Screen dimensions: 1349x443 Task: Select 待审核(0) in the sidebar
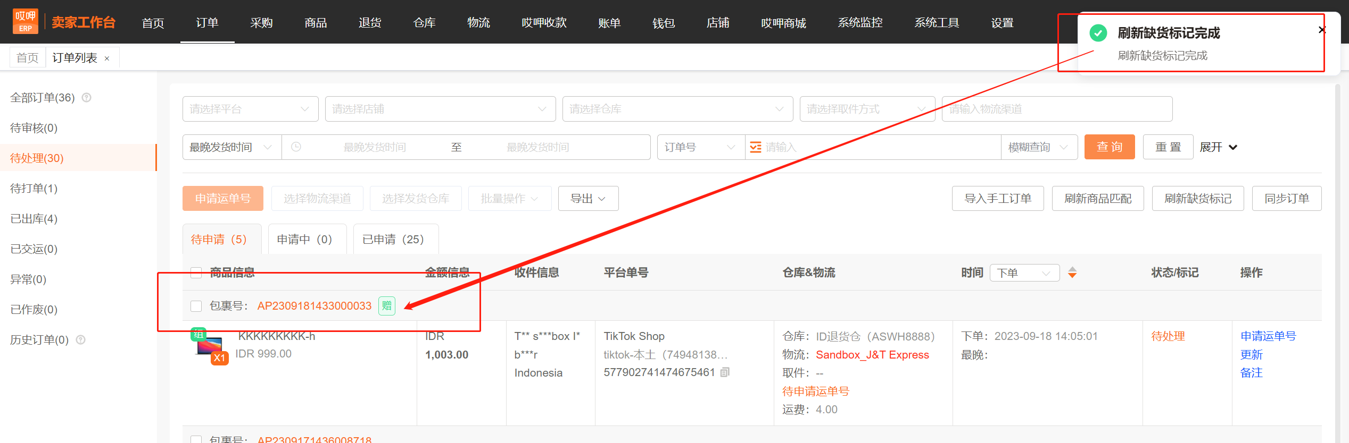[x=78, y=128]
